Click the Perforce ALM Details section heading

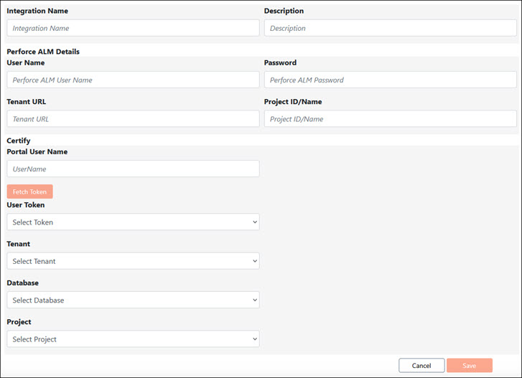[43, 52]
